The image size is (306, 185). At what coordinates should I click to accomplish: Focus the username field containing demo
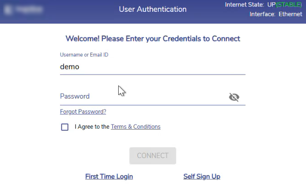152,67
